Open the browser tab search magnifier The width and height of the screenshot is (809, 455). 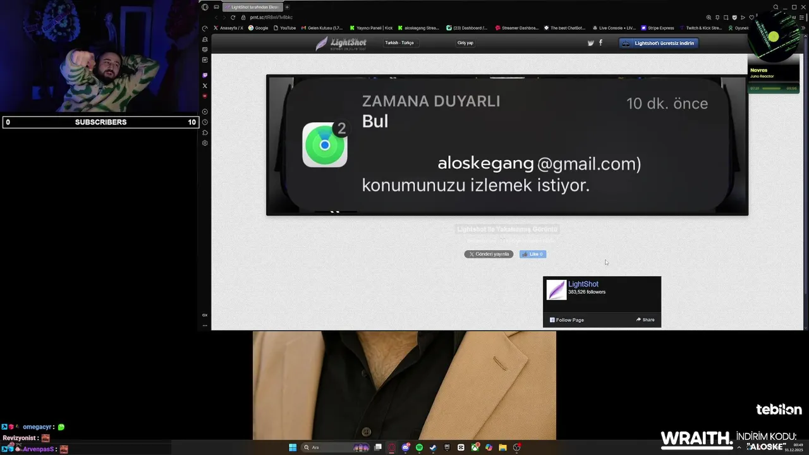[776, 7]
